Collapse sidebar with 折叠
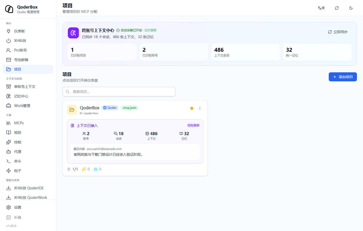The image size is (363, 231). point(28,217)
